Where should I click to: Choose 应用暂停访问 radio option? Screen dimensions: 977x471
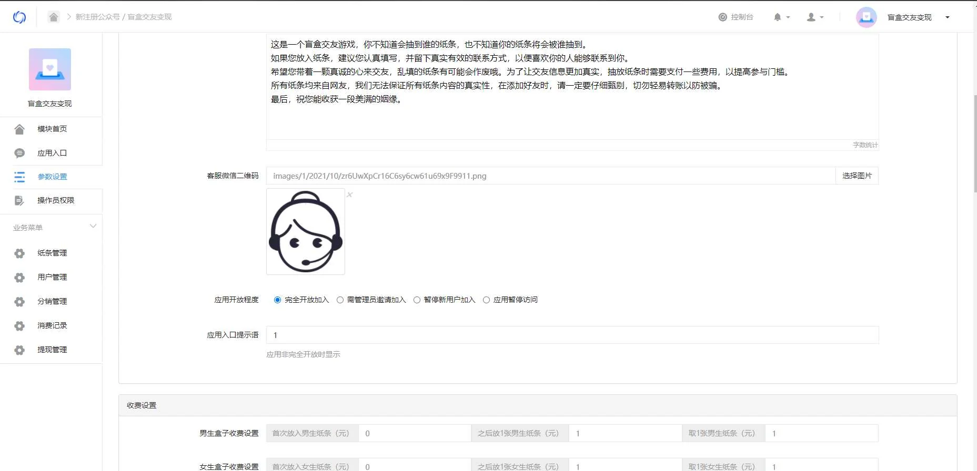pos(486,300)
